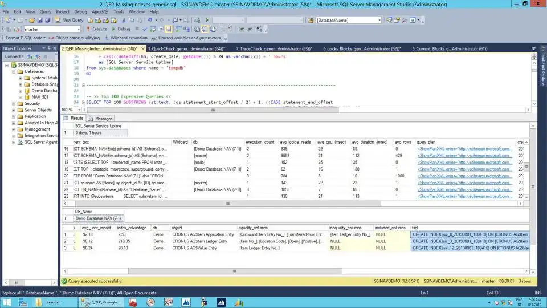Image resolution: width=547 pixels, height=308 pixels.
Task: Close the Object Explorer panel
Action: click(55, 48)
